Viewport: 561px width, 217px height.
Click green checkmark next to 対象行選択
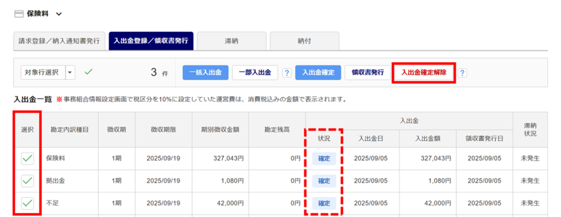pyautogui.click(x=88, y=72)
